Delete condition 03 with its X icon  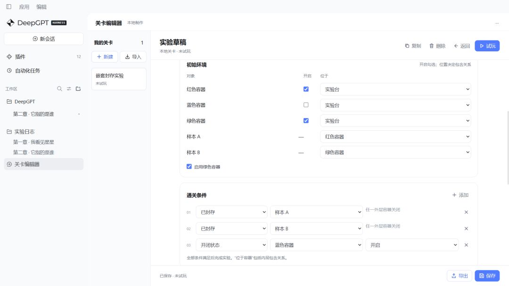[466, 245]
